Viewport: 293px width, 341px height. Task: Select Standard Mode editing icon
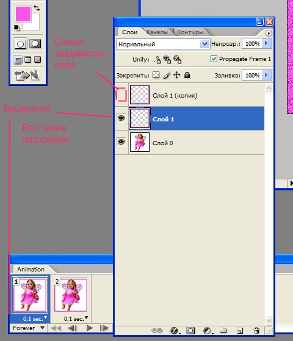20,44
